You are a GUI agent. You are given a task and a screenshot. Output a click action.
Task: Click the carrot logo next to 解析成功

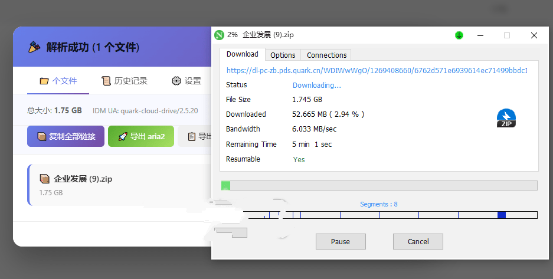coord(34,47)
